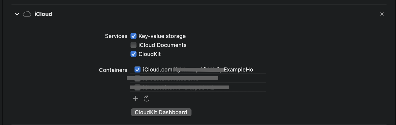Remove the iCloud capability with X
The image size is (396, 125).
click(x=382, y=14)
